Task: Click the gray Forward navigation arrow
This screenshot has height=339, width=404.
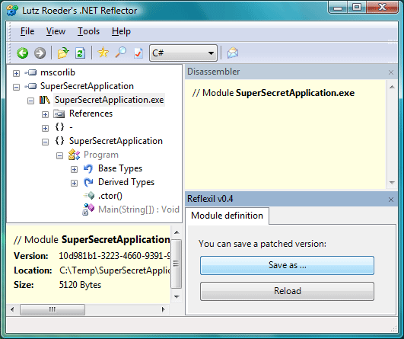Action: click(40, 53)
